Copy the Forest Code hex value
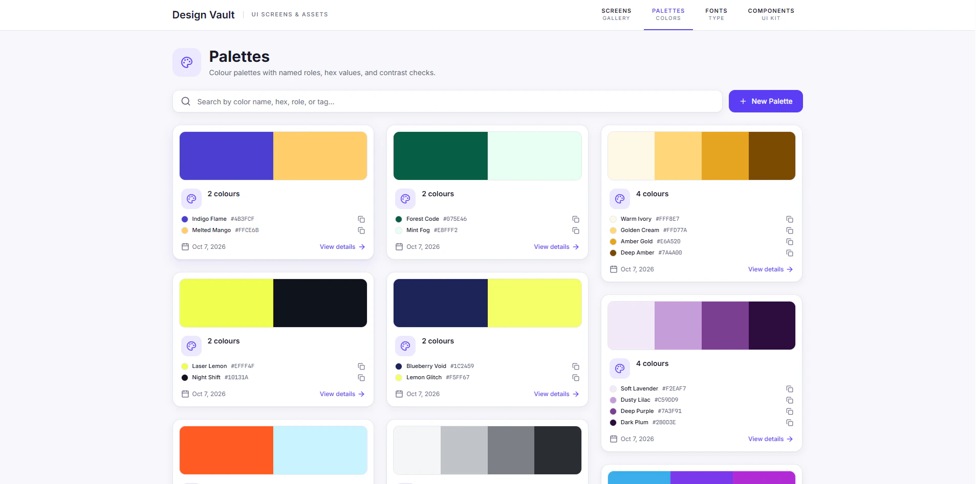976x484 pixels. [576, 219]
